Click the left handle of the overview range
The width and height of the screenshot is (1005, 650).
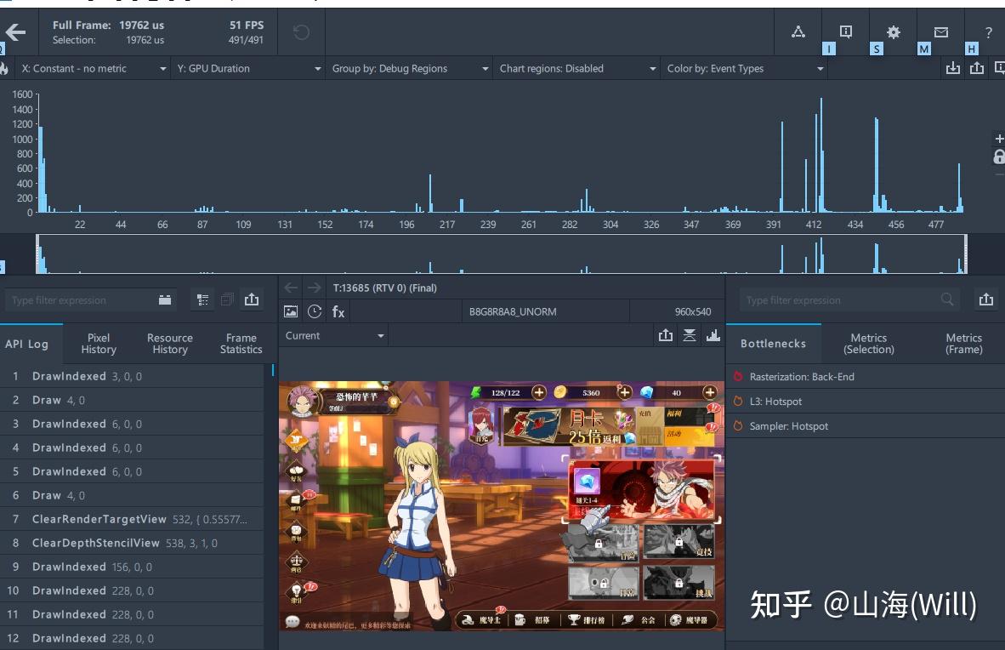[x=37, y=254]
